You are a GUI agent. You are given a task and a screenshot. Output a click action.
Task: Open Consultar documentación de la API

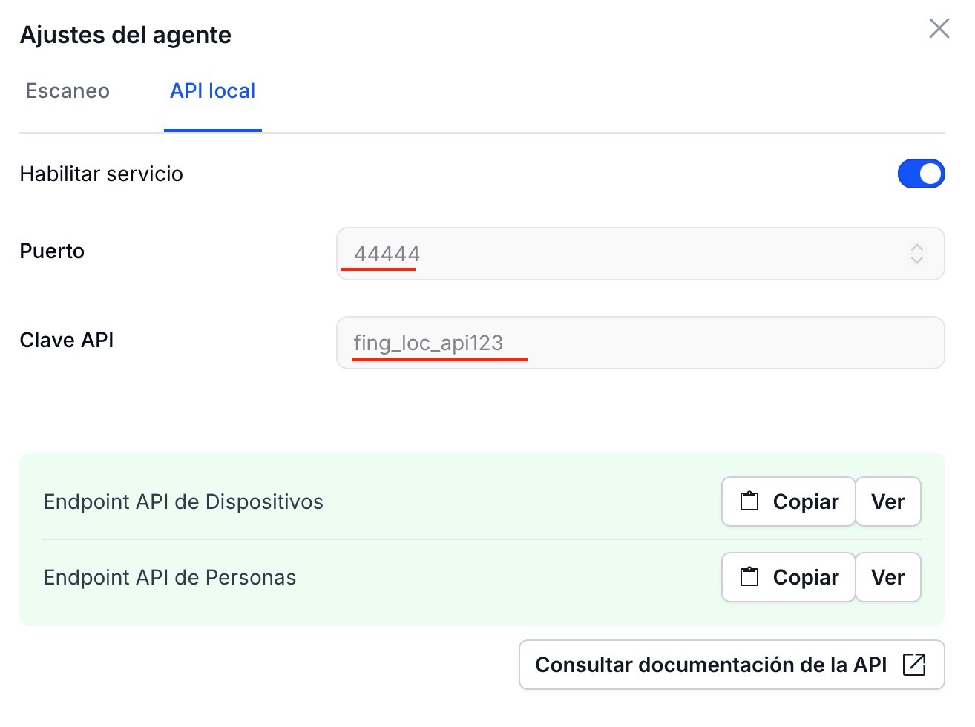pyautogui.click(x=732, y=665)
